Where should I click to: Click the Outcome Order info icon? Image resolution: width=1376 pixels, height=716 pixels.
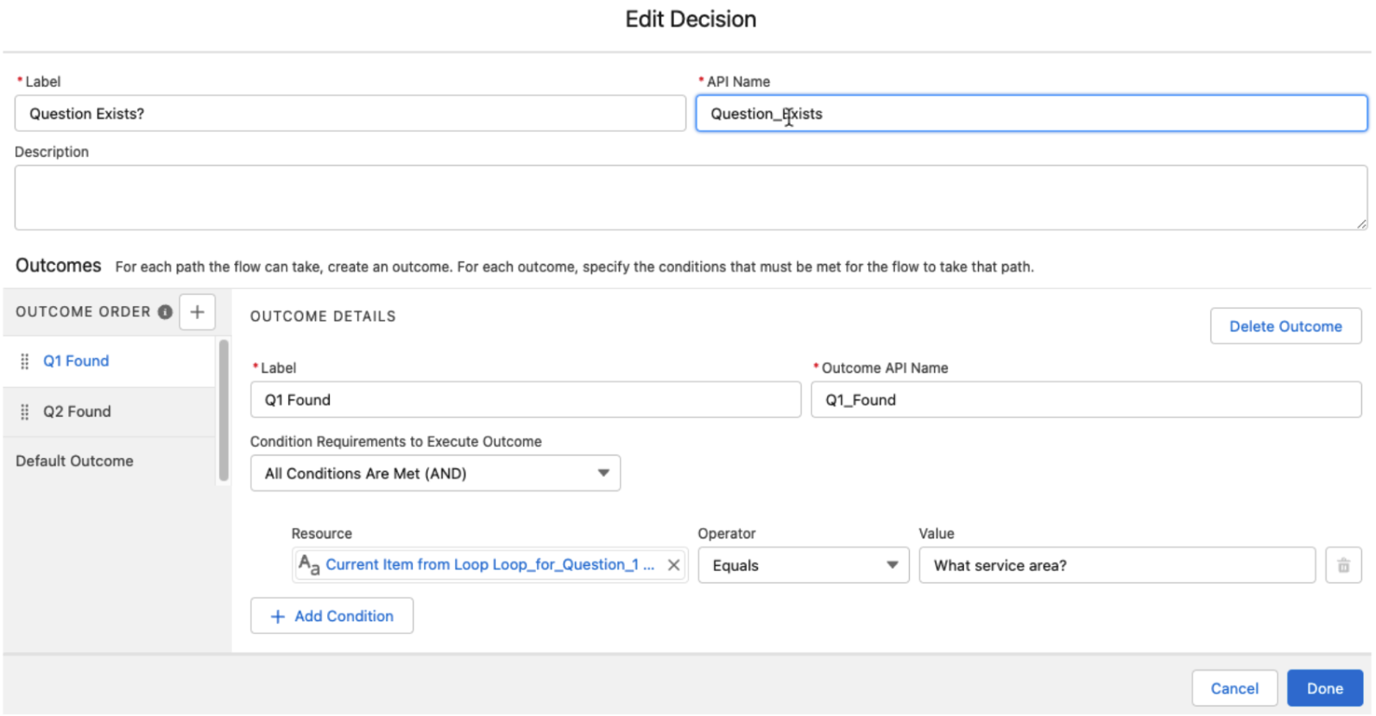tap(165, 312)
